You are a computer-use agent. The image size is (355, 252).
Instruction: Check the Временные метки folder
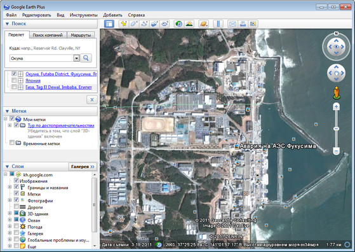12,143
